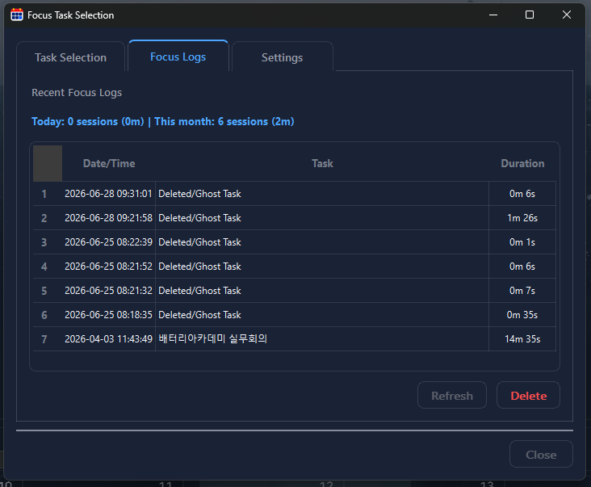Sort by the Date/Time column header
The width and height of the screenshot is (591, 487).
coord(109,163)
